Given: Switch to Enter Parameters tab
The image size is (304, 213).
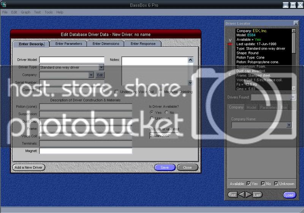Looking at the screenshot, I should [x=69, y=44].
